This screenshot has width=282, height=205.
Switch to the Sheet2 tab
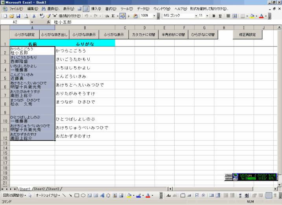click(39, 189)
